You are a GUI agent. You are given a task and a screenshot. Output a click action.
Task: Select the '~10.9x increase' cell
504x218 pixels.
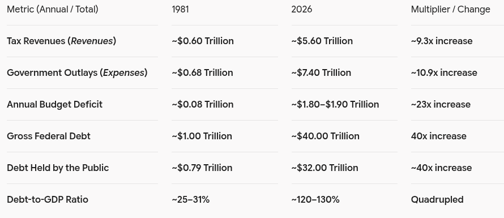(x=444, y=72)
